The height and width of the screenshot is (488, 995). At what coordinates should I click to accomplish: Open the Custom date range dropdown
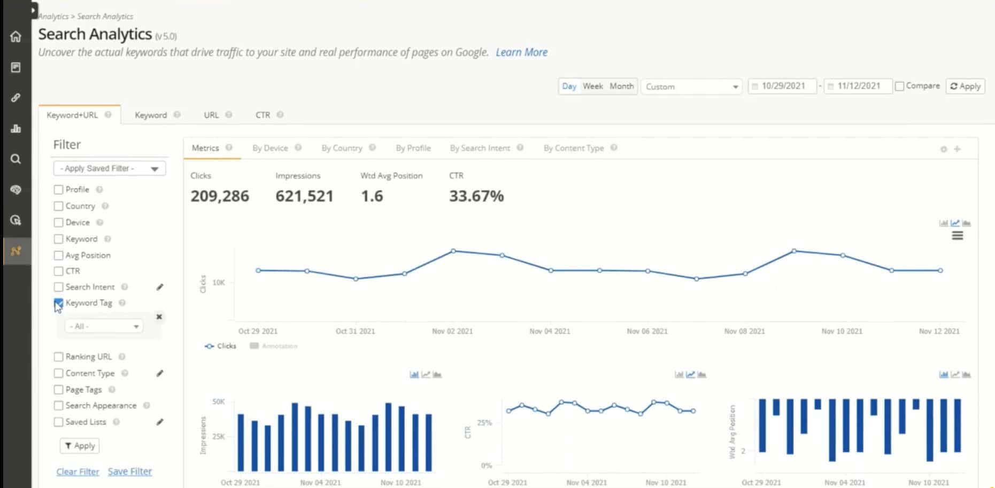pyautogui.click(x=691, y=86)
